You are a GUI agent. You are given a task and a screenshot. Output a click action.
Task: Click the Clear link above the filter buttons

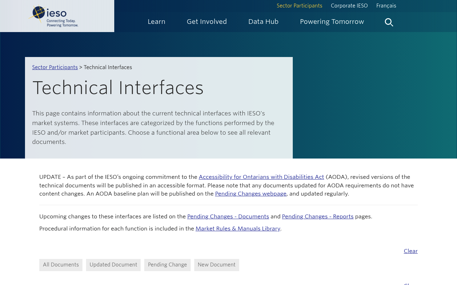411,251
